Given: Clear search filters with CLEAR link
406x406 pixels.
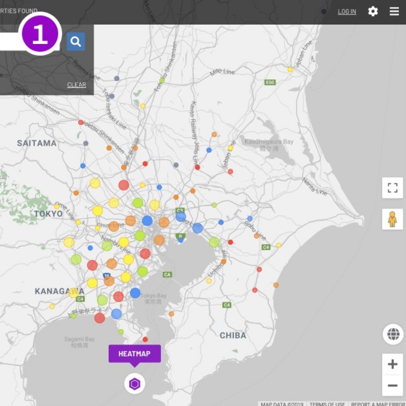Looking at the screenshot, I should coord(76,84).
